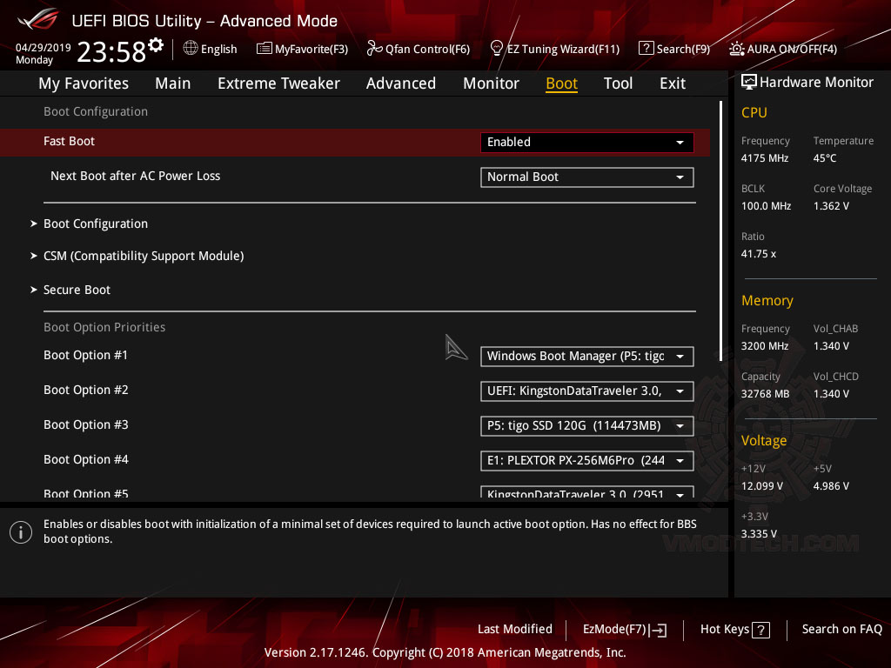Click CPU Frequency value 4175 MHz

[764, 158]
